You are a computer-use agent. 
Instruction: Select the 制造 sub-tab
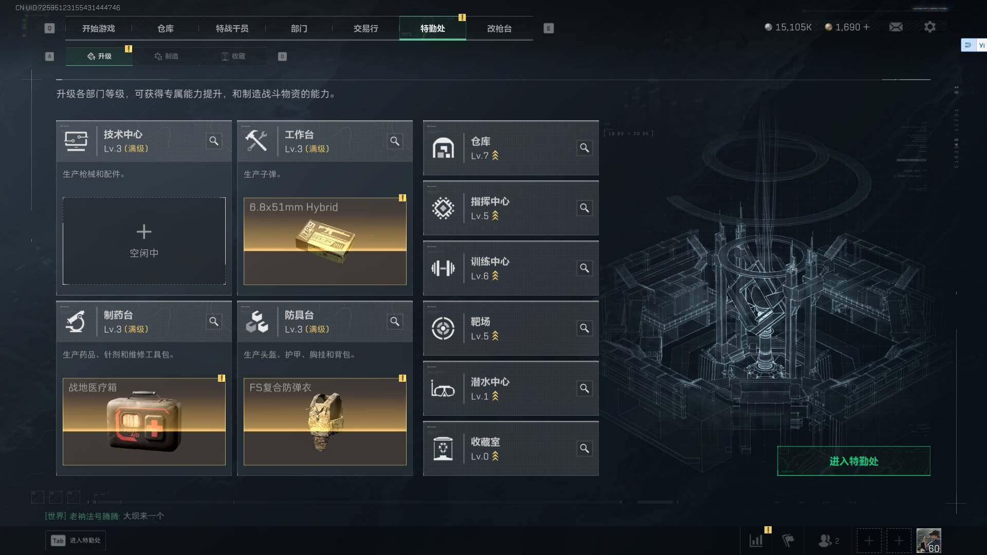tap(166, 56)
